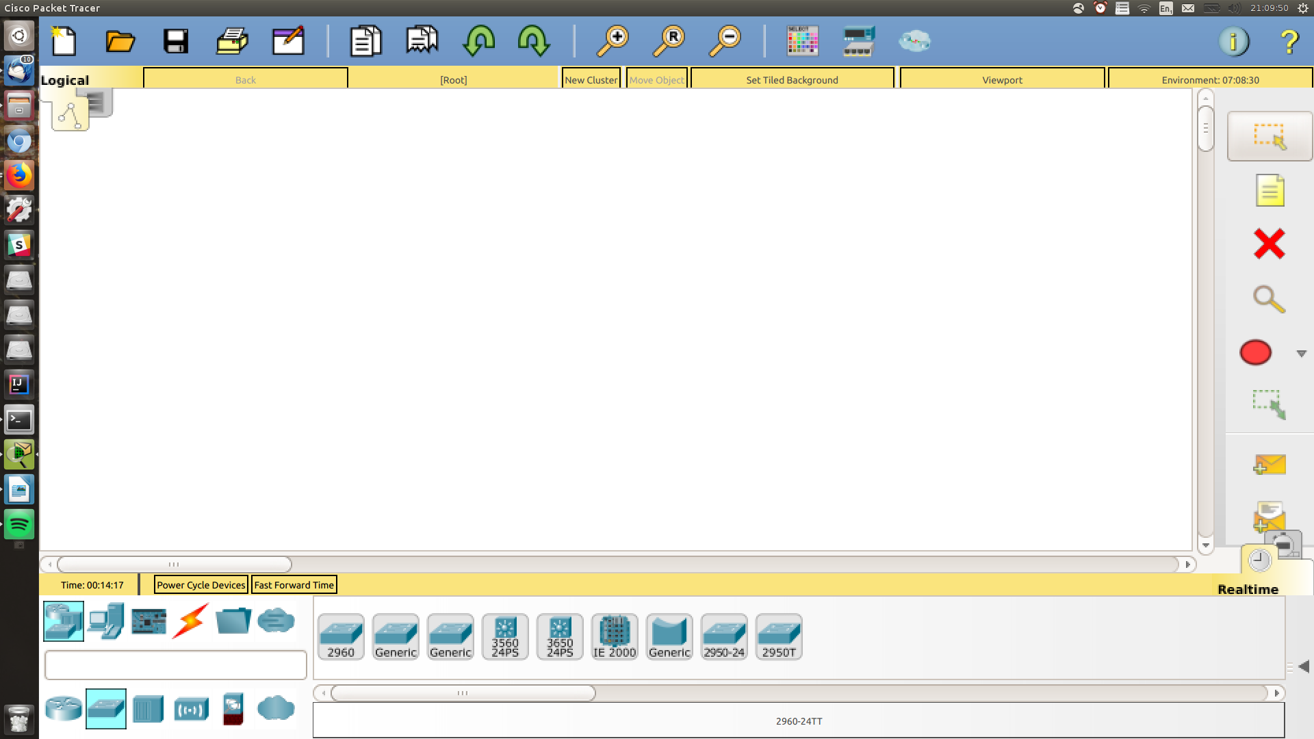Screen dimensions: 1314x739
Task: Select the 3650 24PS switch
Action: (x=560, y=635)
